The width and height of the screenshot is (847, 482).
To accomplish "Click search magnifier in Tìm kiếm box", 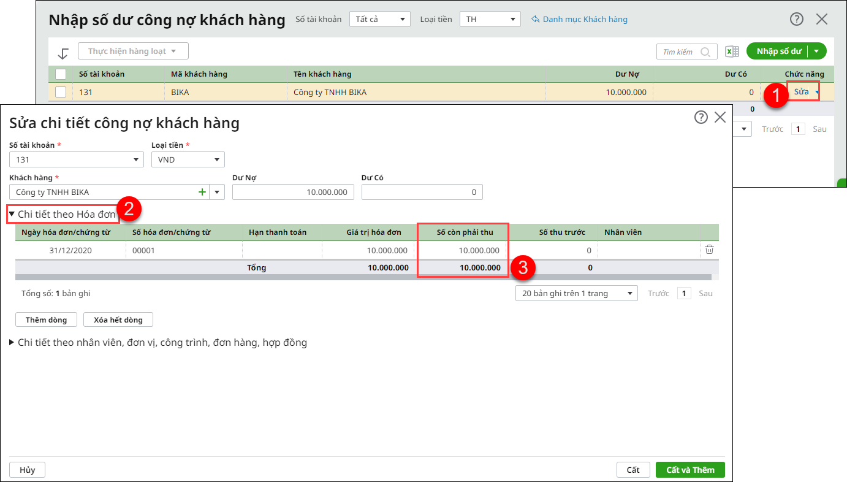I will tap(705, 52).
